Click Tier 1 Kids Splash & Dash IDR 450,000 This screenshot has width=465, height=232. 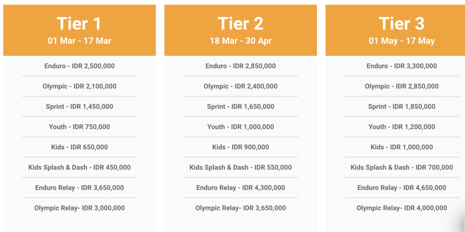pos(79,167)
